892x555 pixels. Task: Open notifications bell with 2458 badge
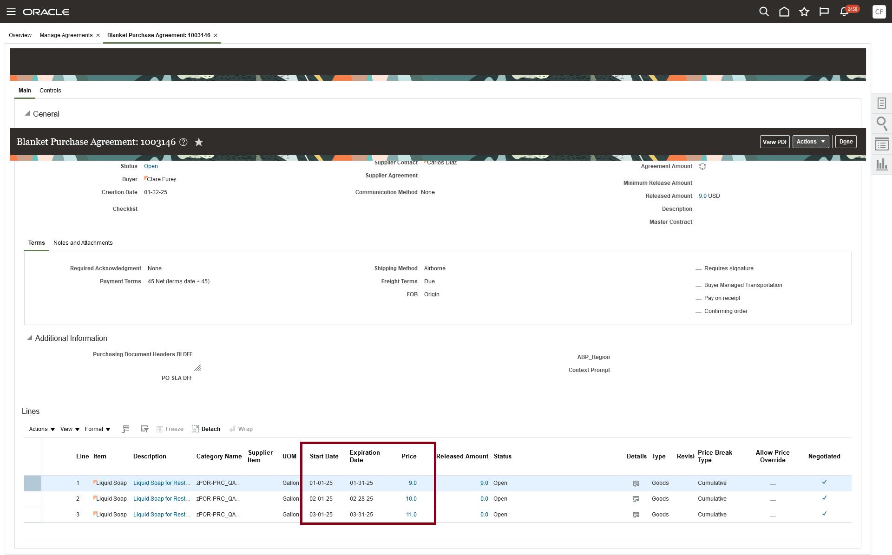(845, 12)
